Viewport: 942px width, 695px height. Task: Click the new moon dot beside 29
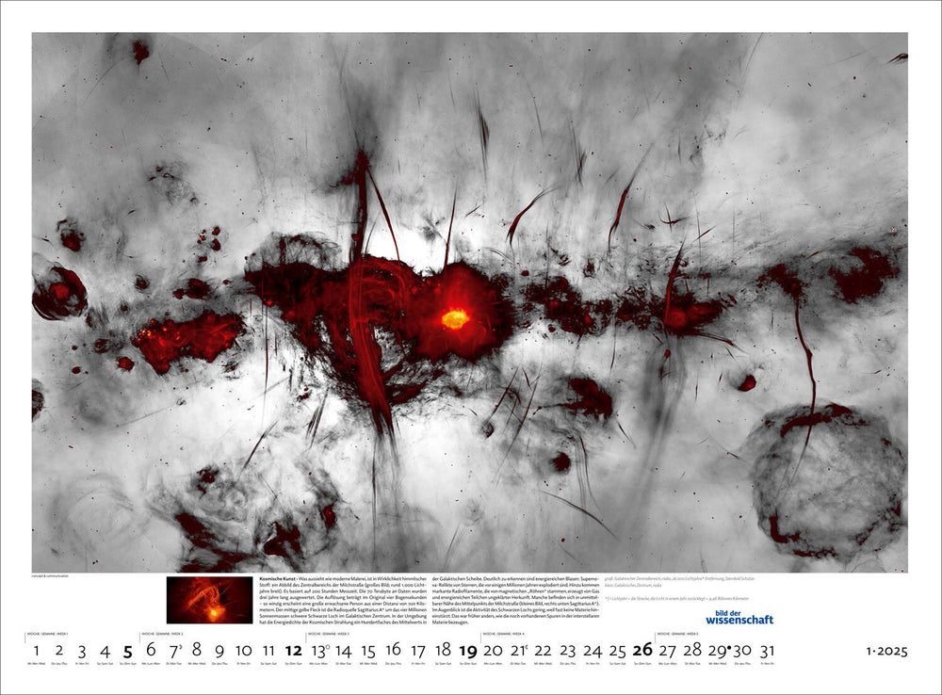730,650
